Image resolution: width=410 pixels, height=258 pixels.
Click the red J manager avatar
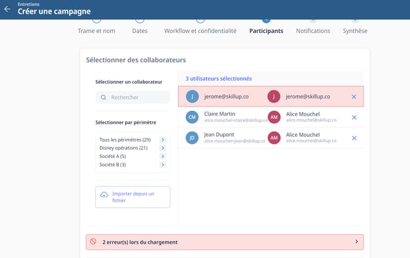274,96
